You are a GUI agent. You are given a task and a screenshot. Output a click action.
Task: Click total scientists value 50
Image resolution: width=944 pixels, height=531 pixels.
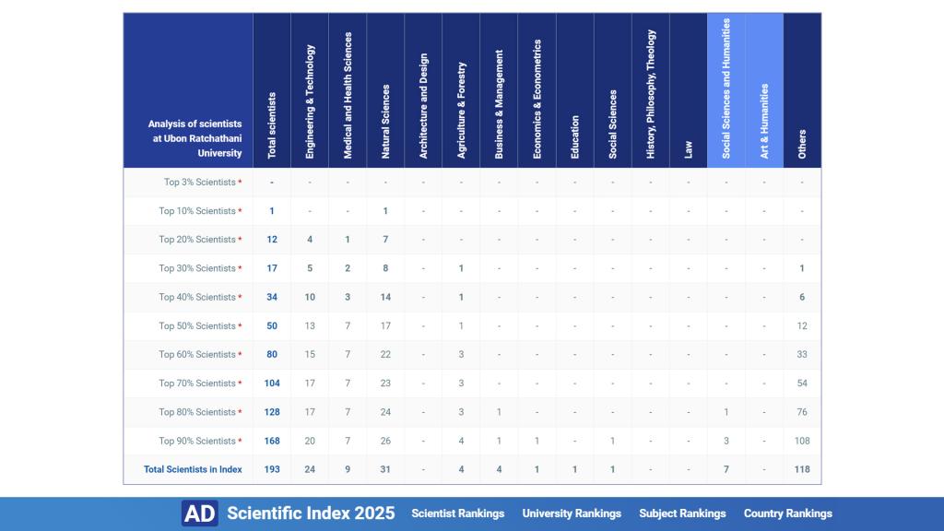tap(272, 325)
